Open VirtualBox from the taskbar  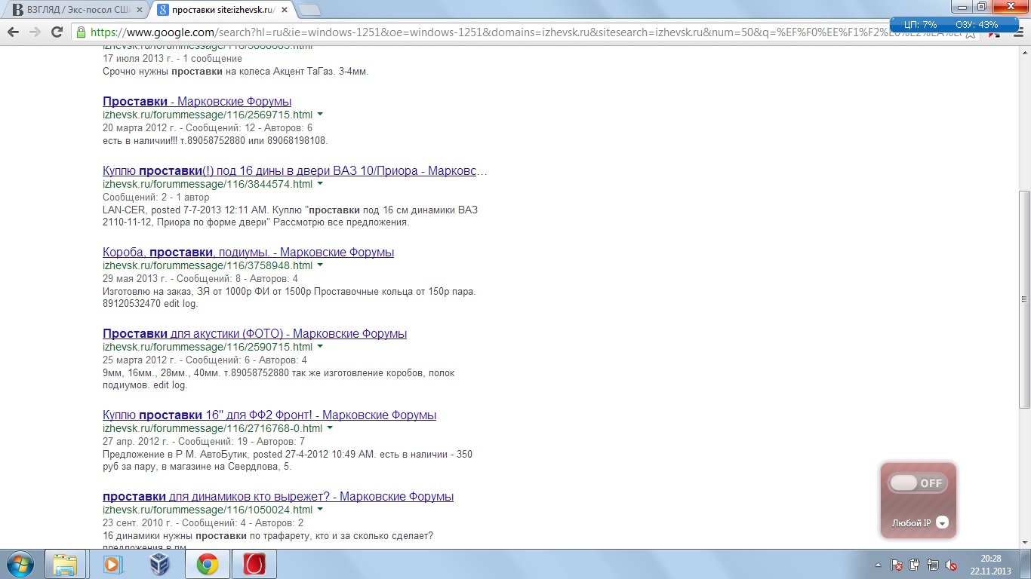[159, 564]
